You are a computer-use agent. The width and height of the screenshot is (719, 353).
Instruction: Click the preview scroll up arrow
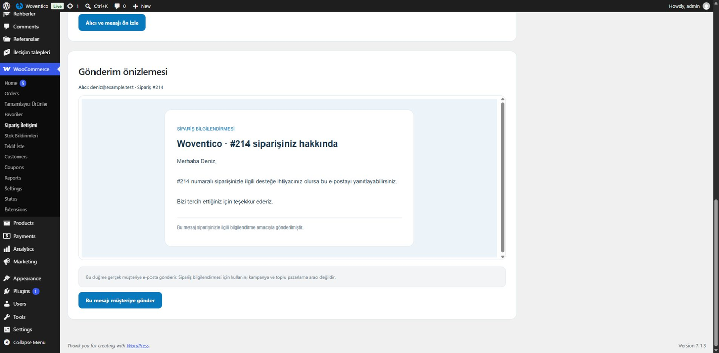tap(503, 99)
